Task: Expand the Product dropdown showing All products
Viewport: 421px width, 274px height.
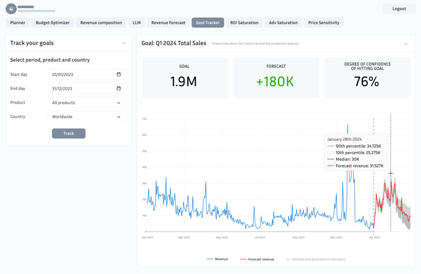Action: tap(87, 103)
